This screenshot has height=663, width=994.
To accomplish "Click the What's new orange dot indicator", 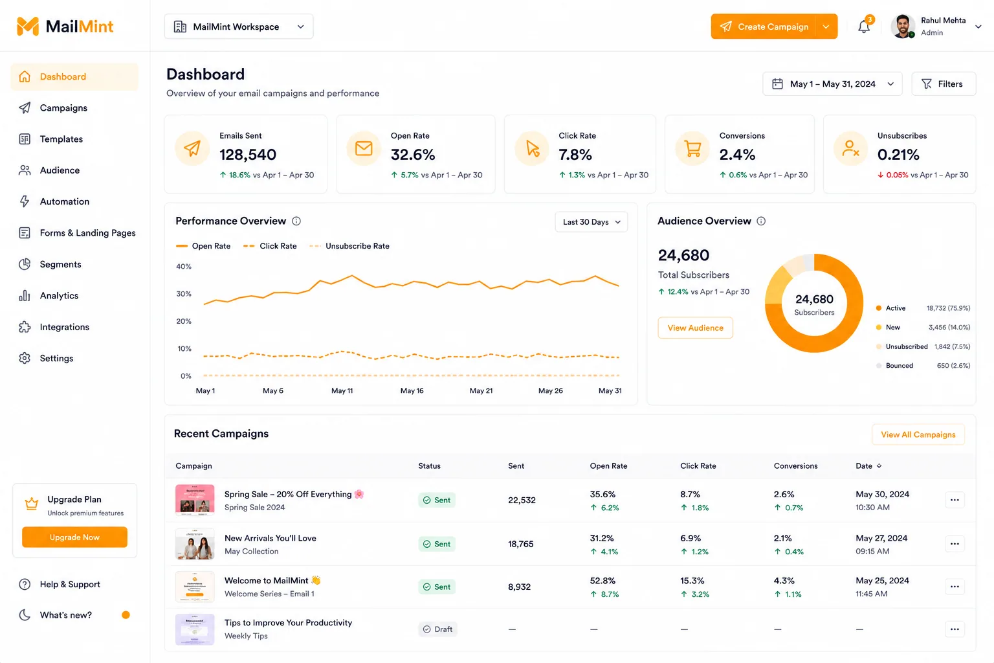I will 126,615.
